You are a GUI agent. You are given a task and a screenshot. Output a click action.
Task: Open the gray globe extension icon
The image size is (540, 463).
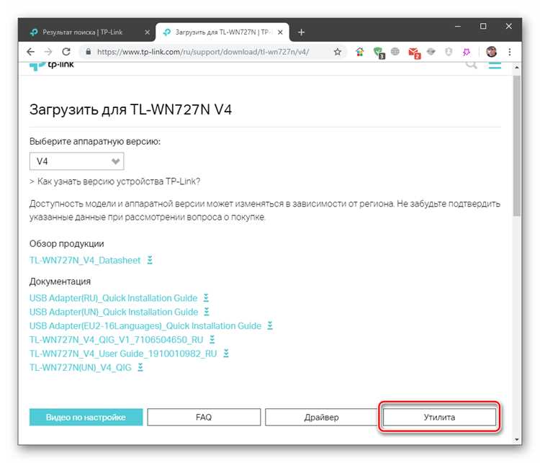395,52
